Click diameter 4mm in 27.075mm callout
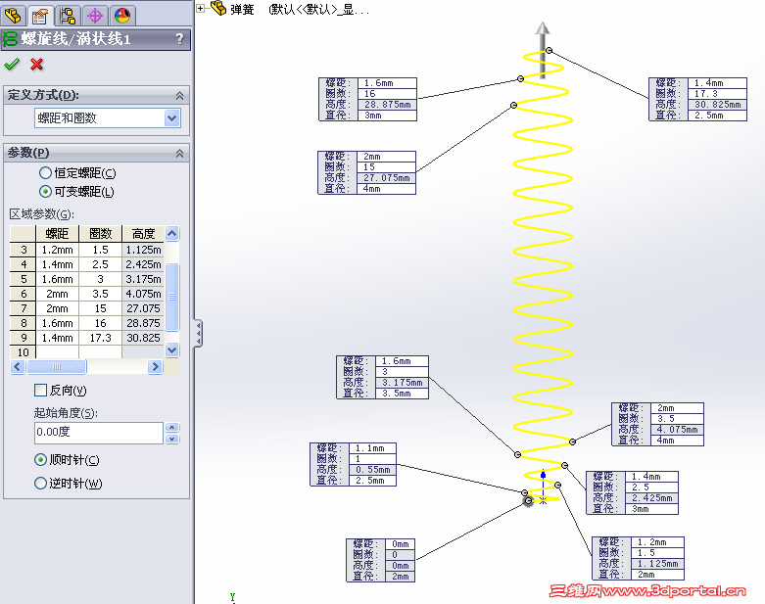The image size is (765, 604). point(386,189)
